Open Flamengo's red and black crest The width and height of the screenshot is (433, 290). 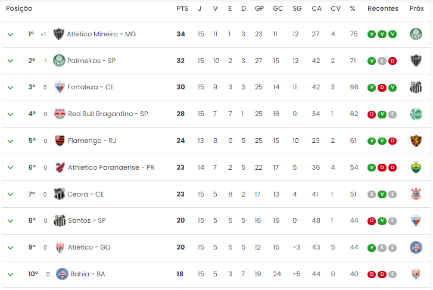(x=60, y=141)
